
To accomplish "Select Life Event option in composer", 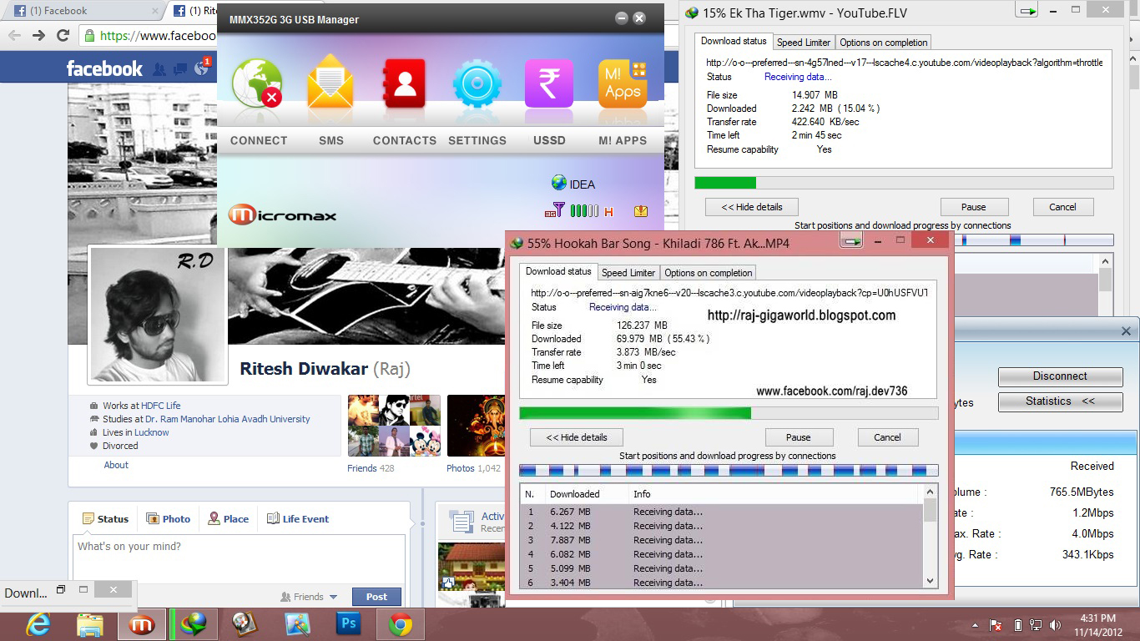I will coord(297,518).
